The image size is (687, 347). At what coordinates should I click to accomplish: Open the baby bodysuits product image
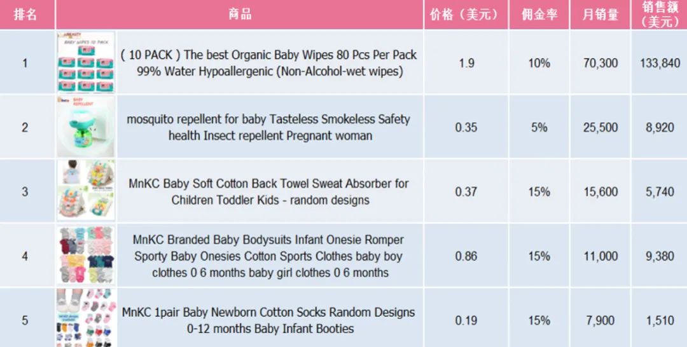(86, 255)
